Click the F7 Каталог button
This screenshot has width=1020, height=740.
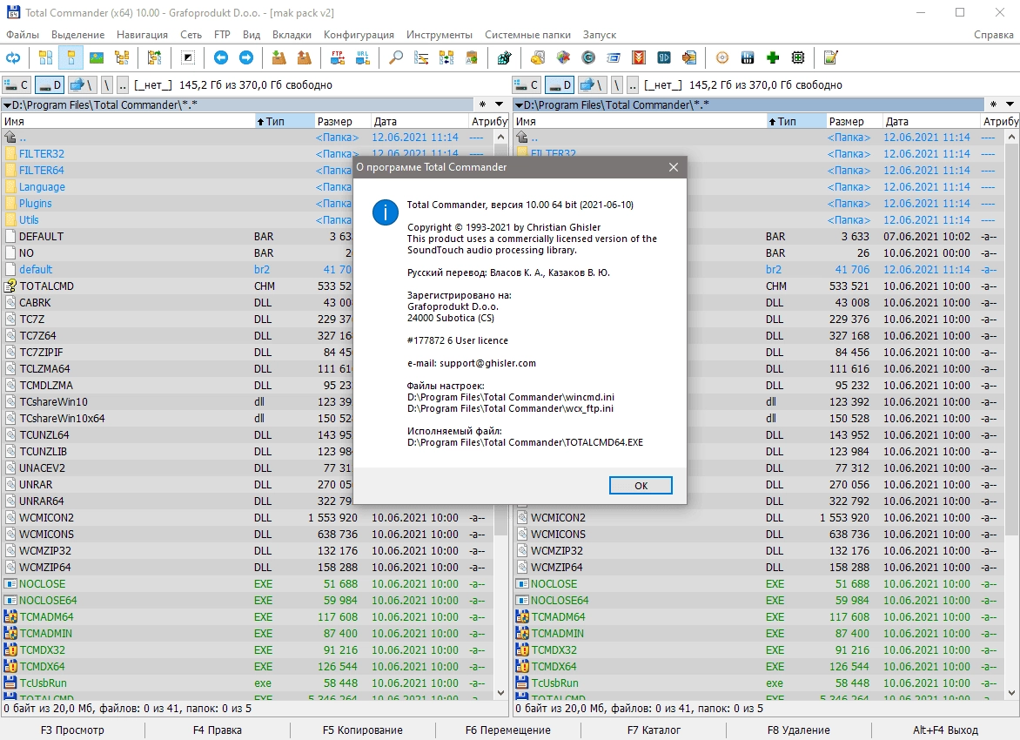pyautogui.click(x=654, y=730)
